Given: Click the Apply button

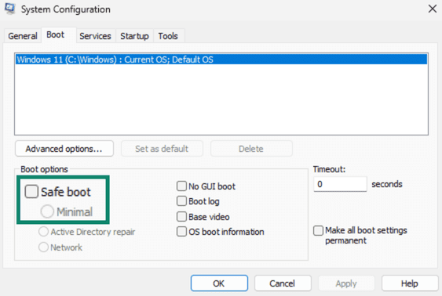Looking at the screenshot, I should tap(346, 283).
